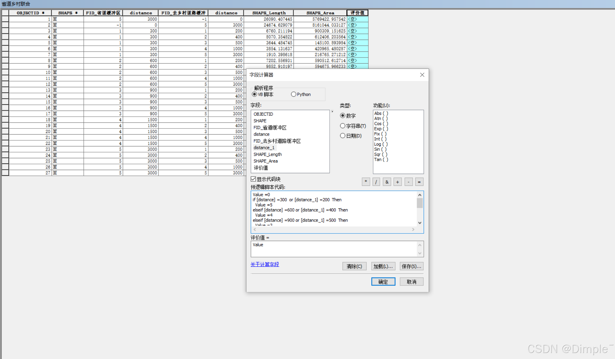
Task: Click the 评价值 column header
Action: [x=358, y=13]
